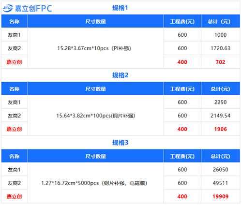Click 友商2's 600 fee in 规格2
The height and width of the screenshot is (205, 242).
[x=182, y=116]
